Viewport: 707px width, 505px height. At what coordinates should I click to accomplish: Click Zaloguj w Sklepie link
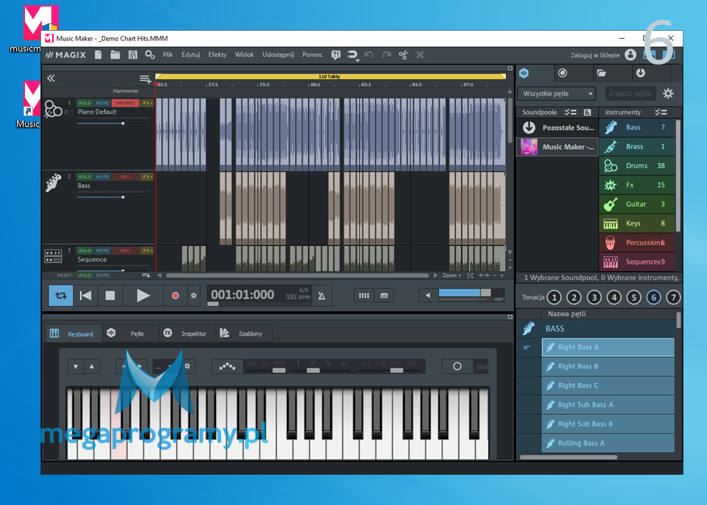click(x=595, y=55)
